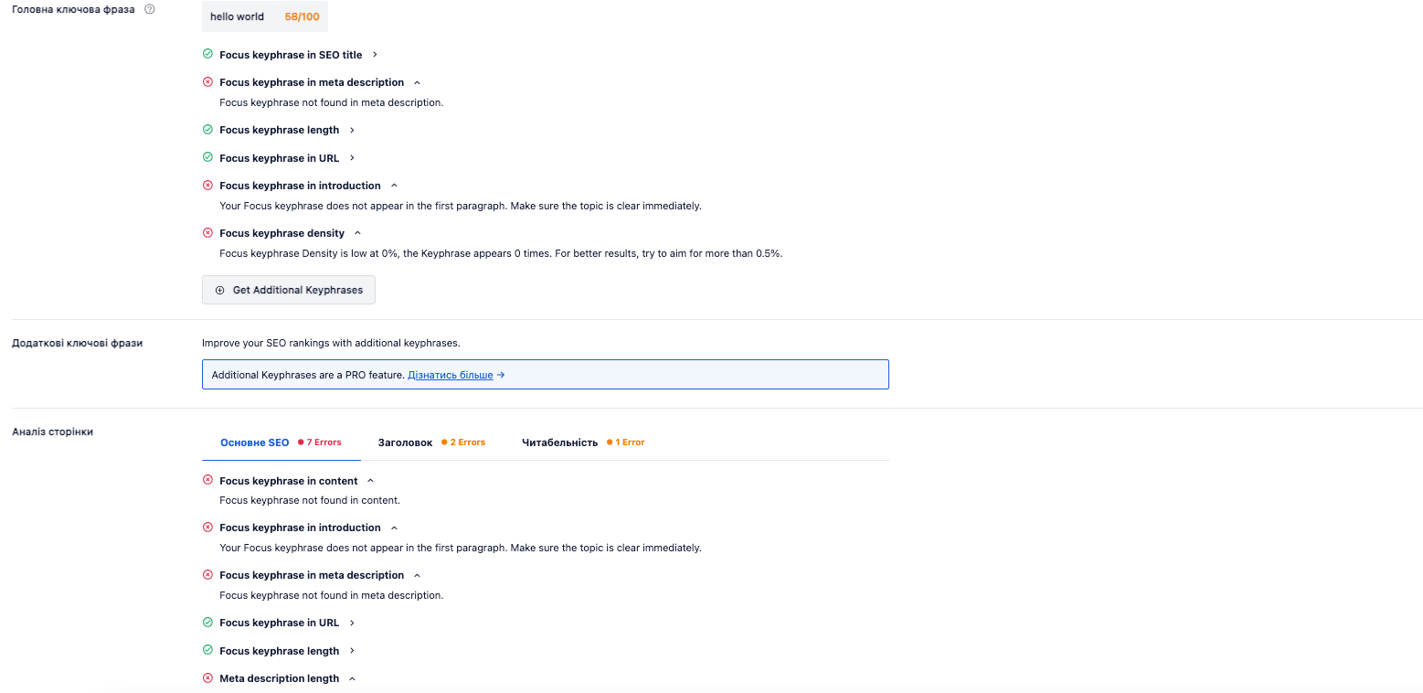Click red error icon beside Focus keyphrase in content
The height and width of the screenshot is (693, 1423).
(207, 481)
